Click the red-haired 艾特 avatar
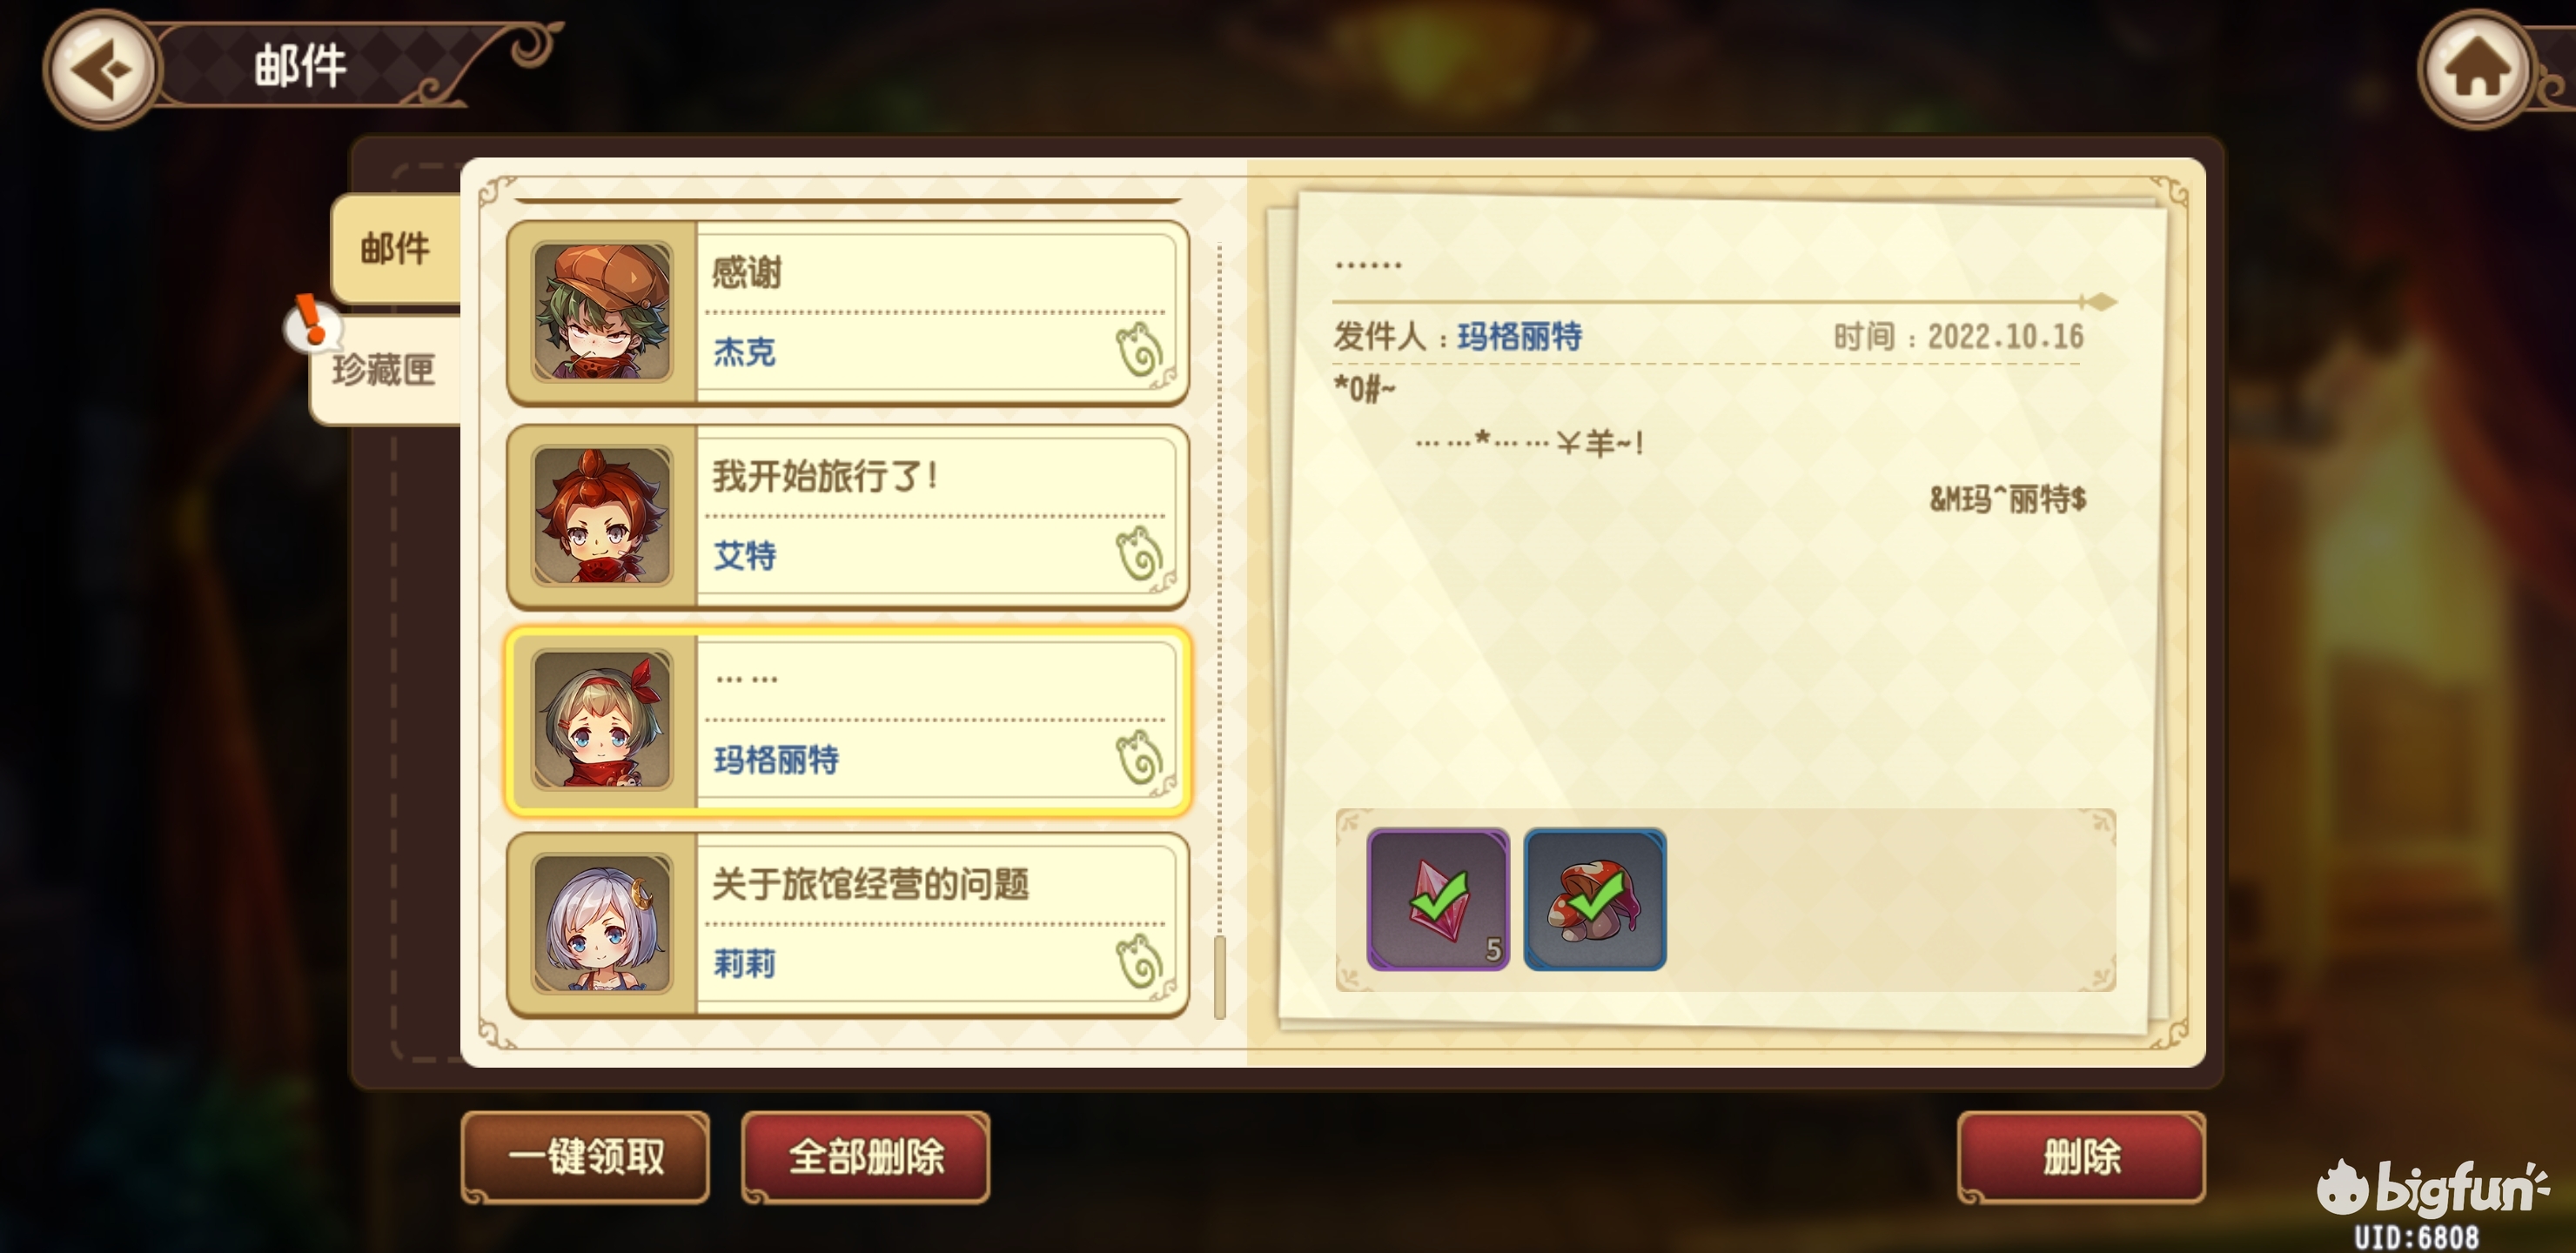Image resolution: width=2576 pixels, height=1253 pixels. tap(602, 516)
